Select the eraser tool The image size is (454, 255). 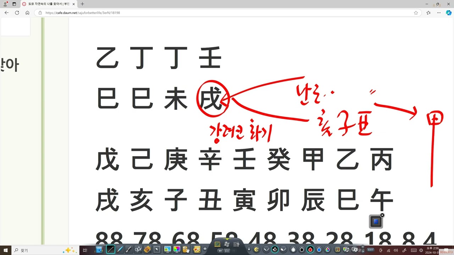[x=148, y=249]
